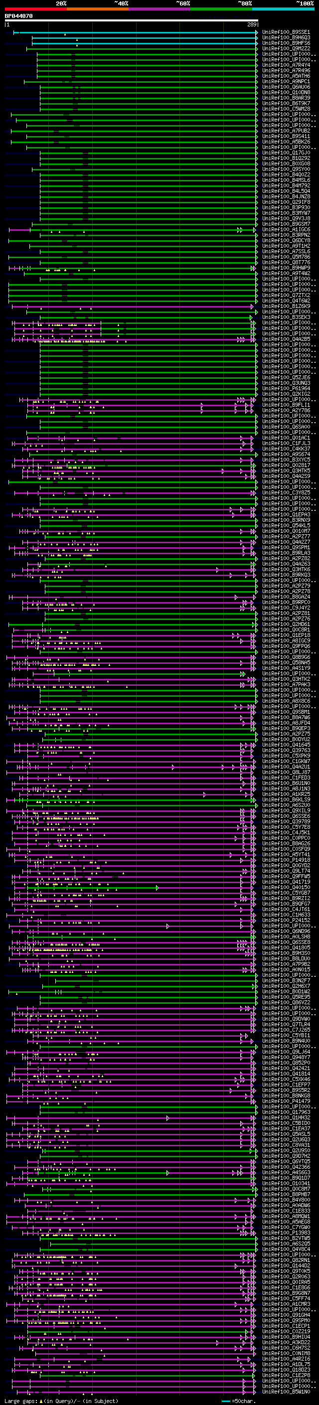Choose hit UniRef100_B9S411
The width and height of the screenshot is (319, 1405).
coord(286,137)
